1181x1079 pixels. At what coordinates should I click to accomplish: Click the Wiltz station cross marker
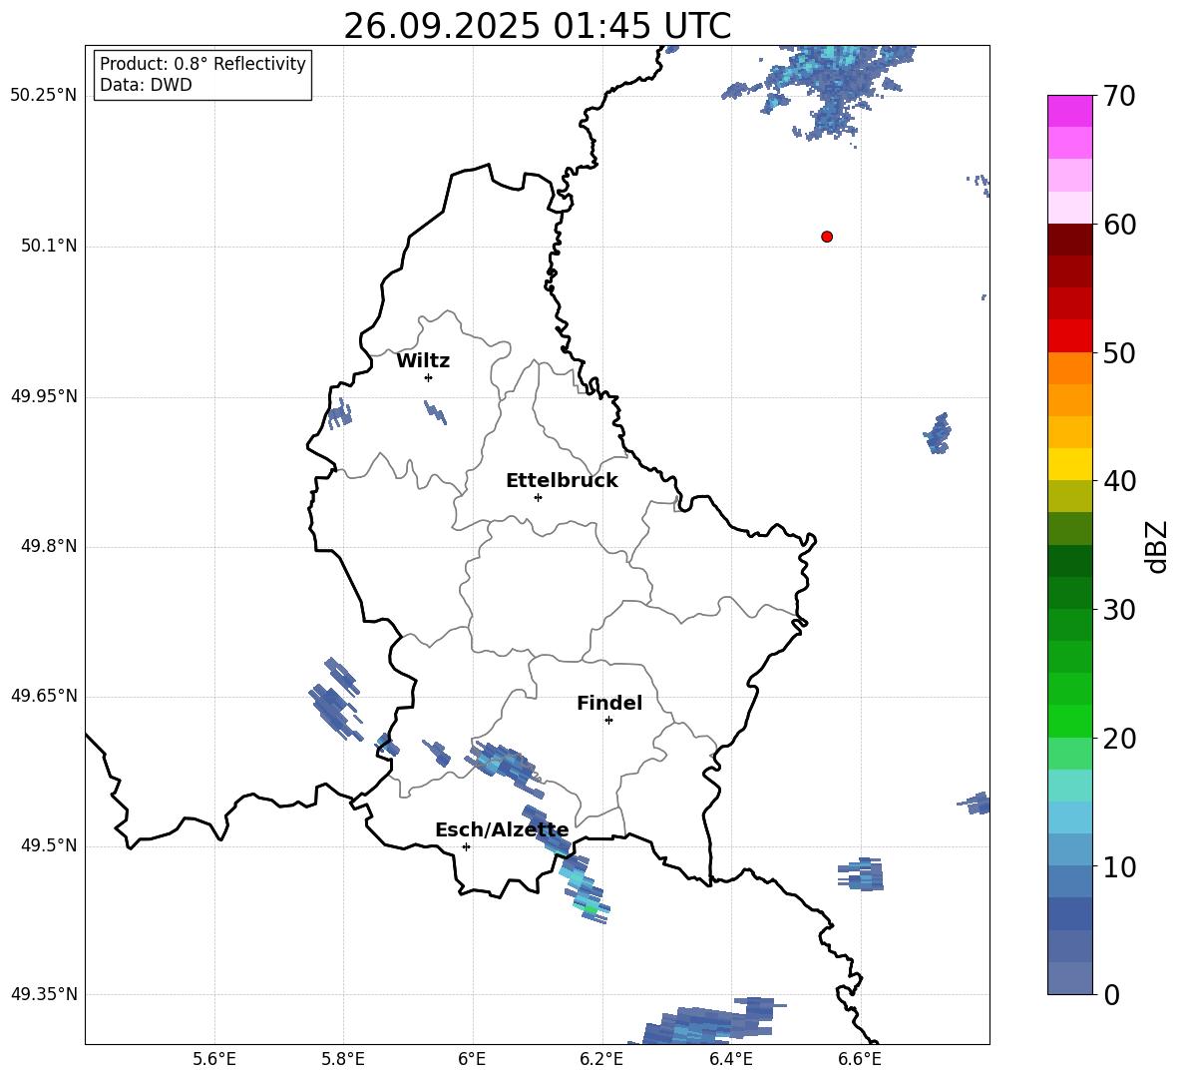click(429, 377)
